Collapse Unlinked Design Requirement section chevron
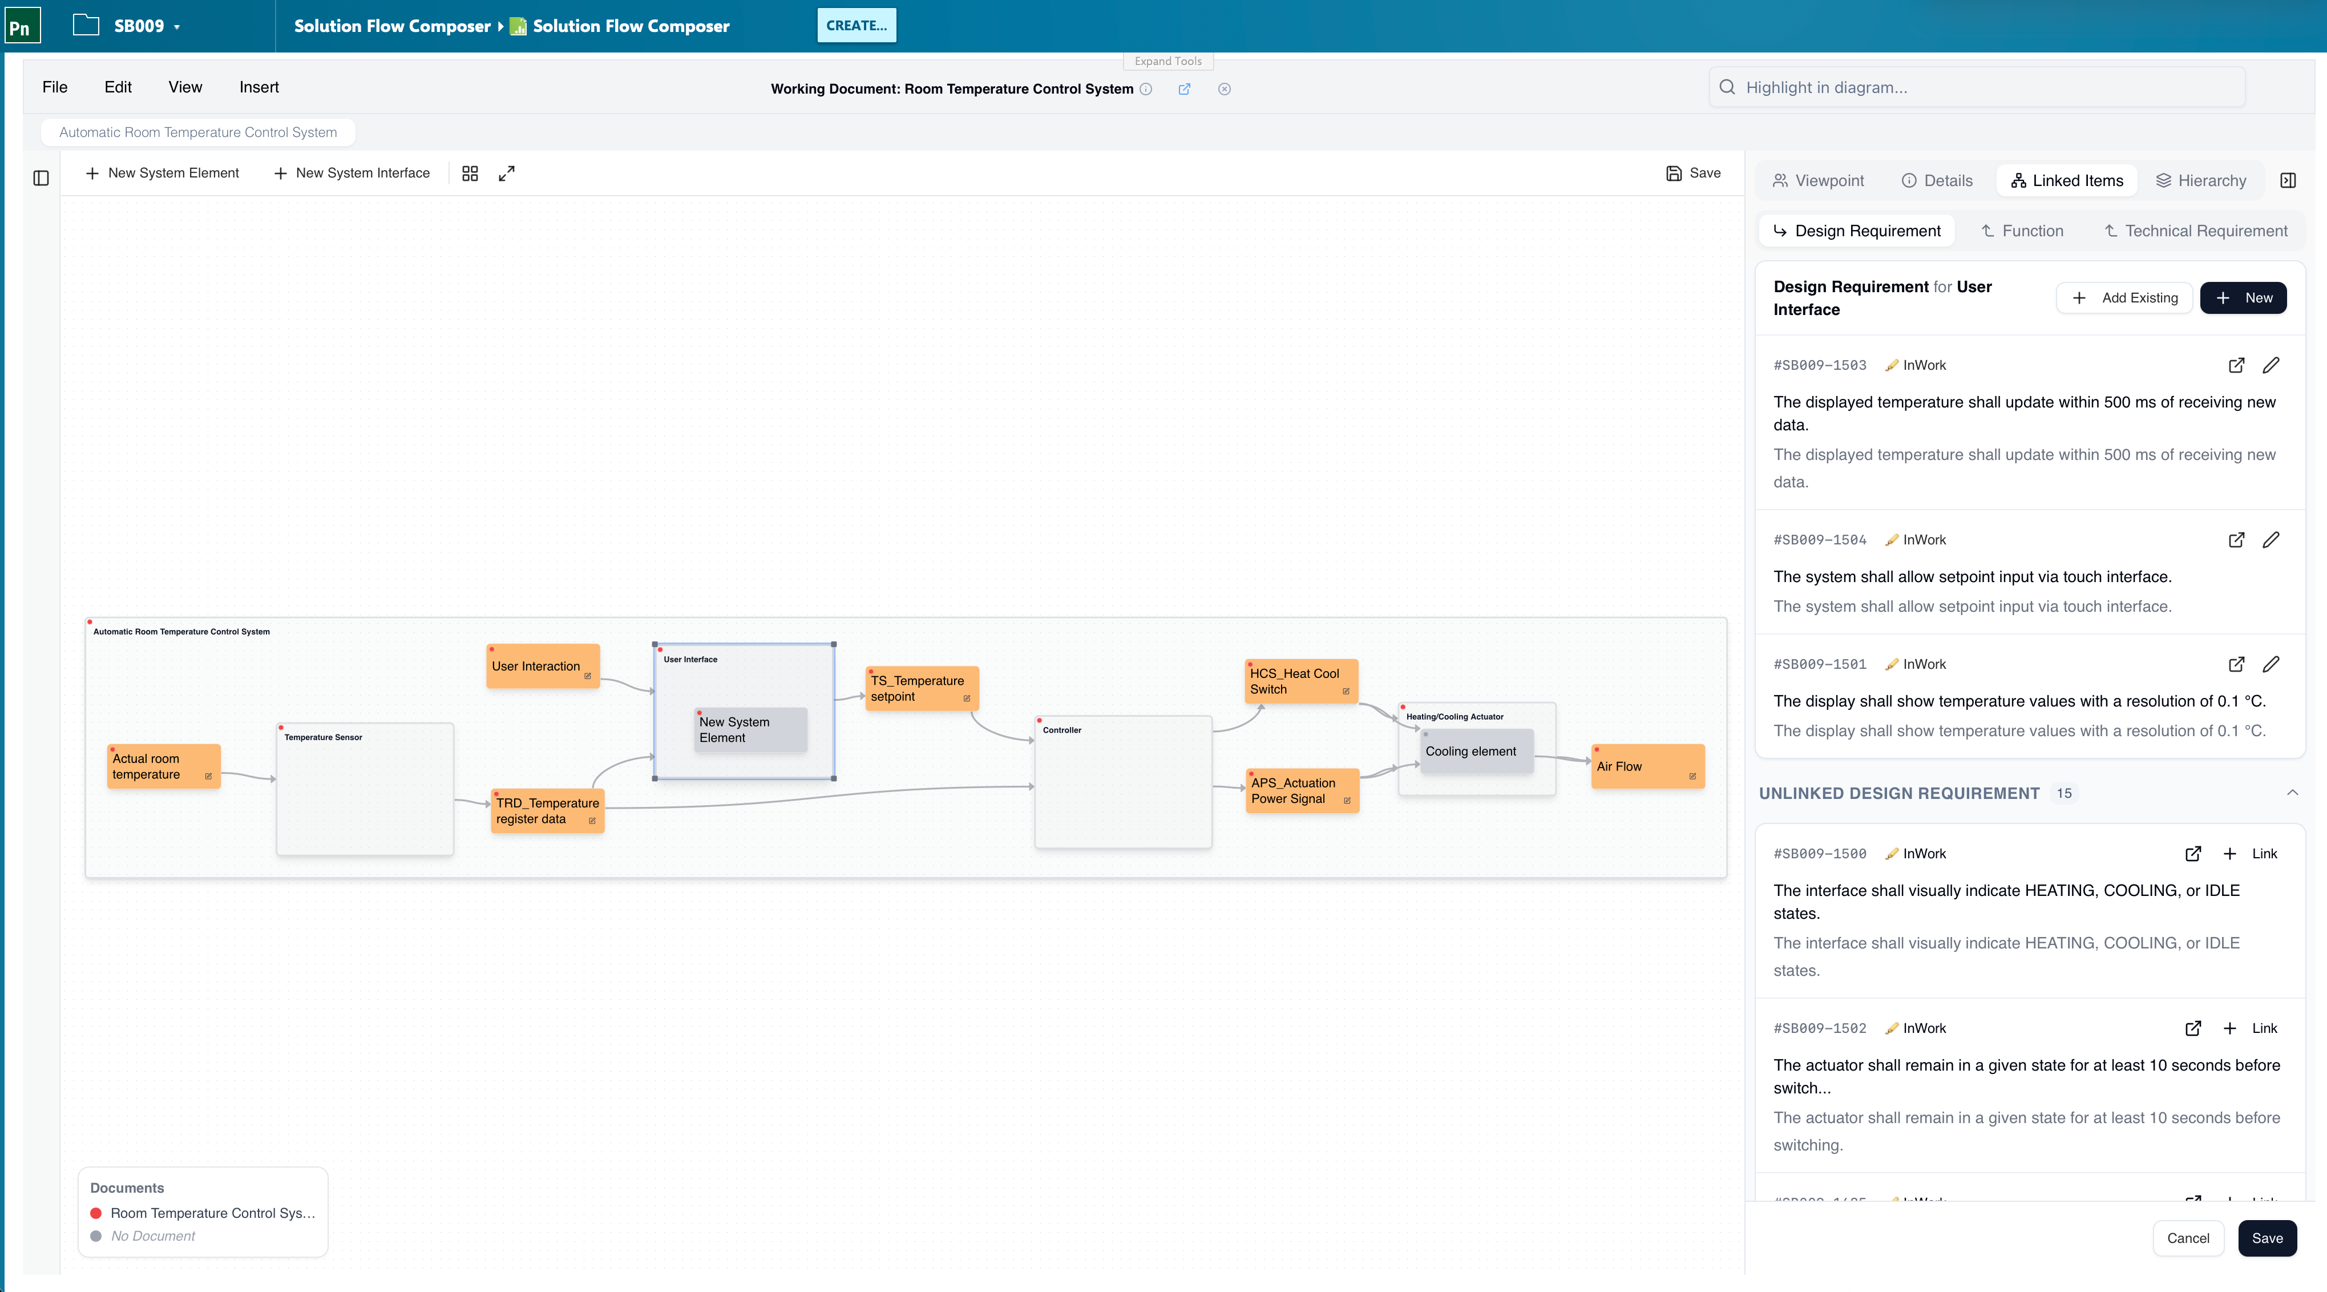This screenshot has height=1292, width=2327. coord(2293,792)
